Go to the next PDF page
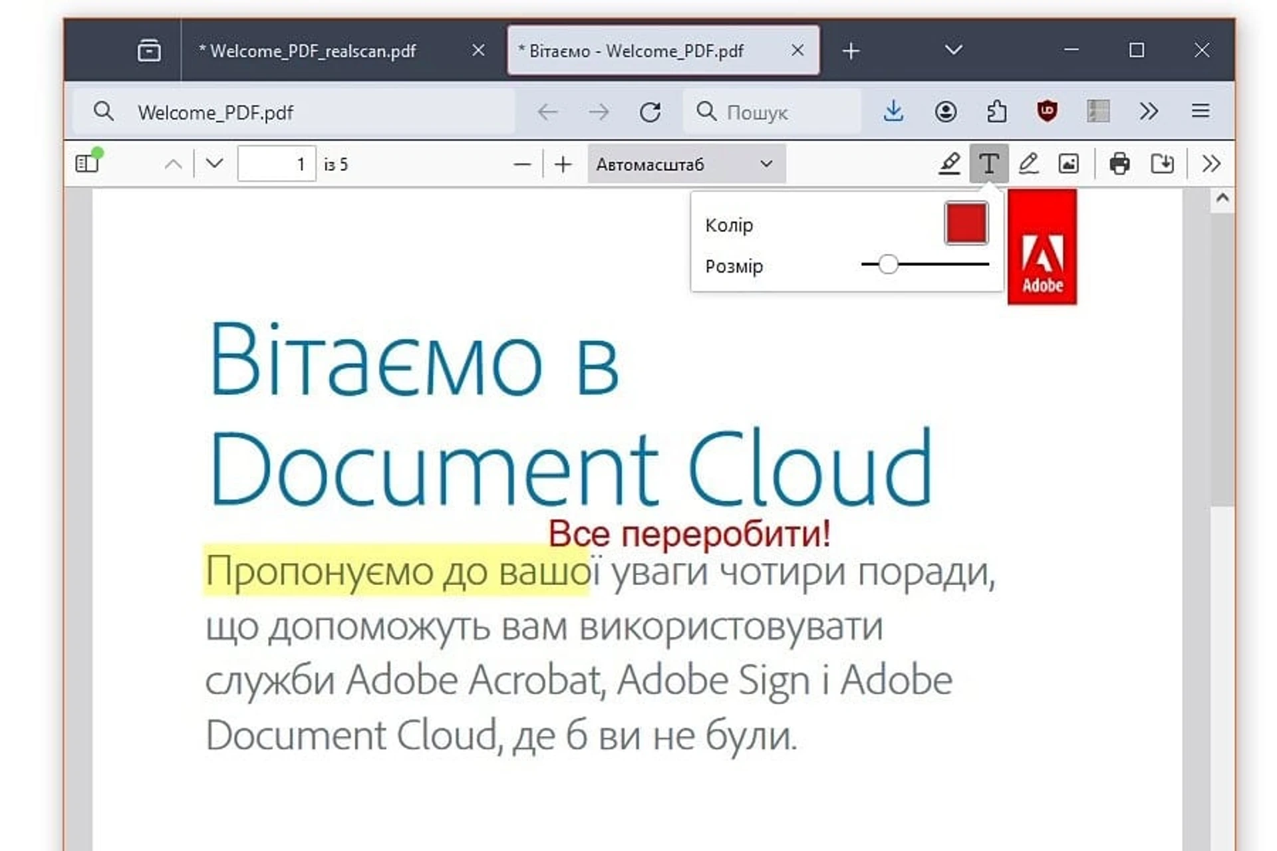1277x851 pixels. (214, 164)
